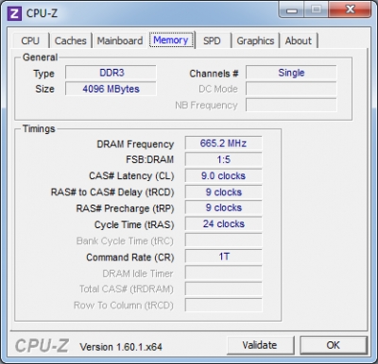Click the Validate button
The image size is (378, 364).
click(260, 345)
